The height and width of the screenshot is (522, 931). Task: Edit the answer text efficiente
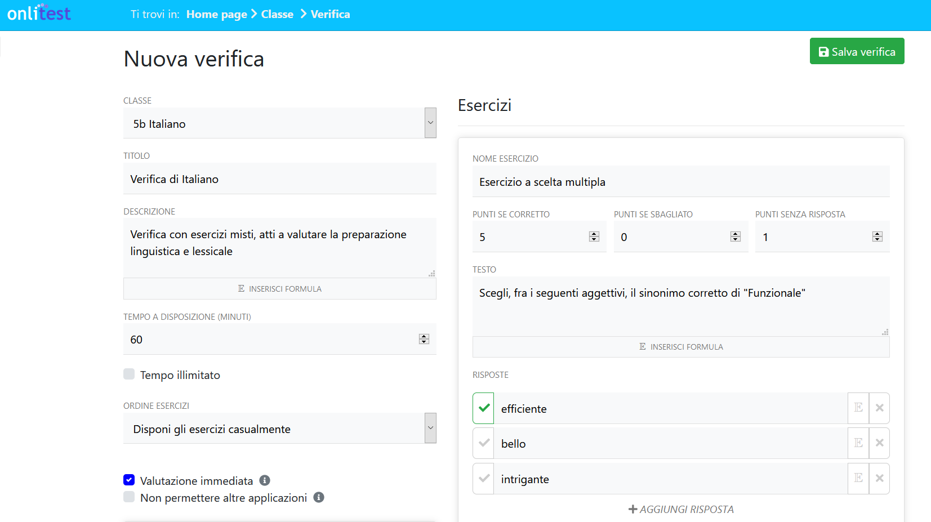point(671,408)
